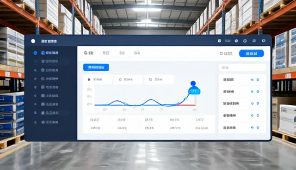Screen dimensions: 296x170
Task: Click the second icon in the right list's bottom row
Action: (x=258, y=127)
